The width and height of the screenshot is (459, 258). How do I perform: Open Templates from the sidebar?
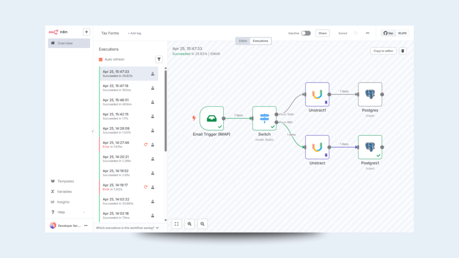(65, 181)
